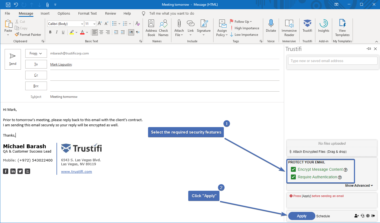Expand Show Advanced options
380x223 pixels.
[x=359, y=186]
